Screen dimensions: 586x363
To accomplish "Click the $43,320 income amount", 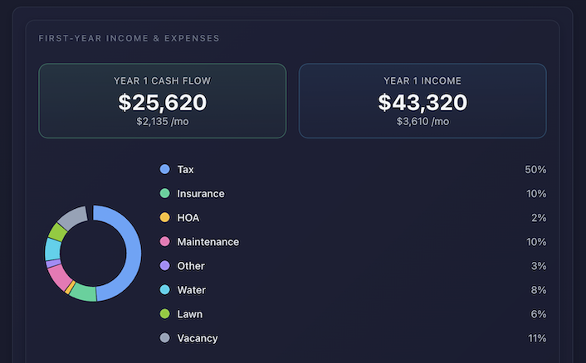I will 422,103.
